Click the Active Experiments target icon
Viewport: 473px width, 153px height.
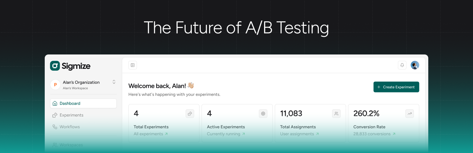coord(263,114)
